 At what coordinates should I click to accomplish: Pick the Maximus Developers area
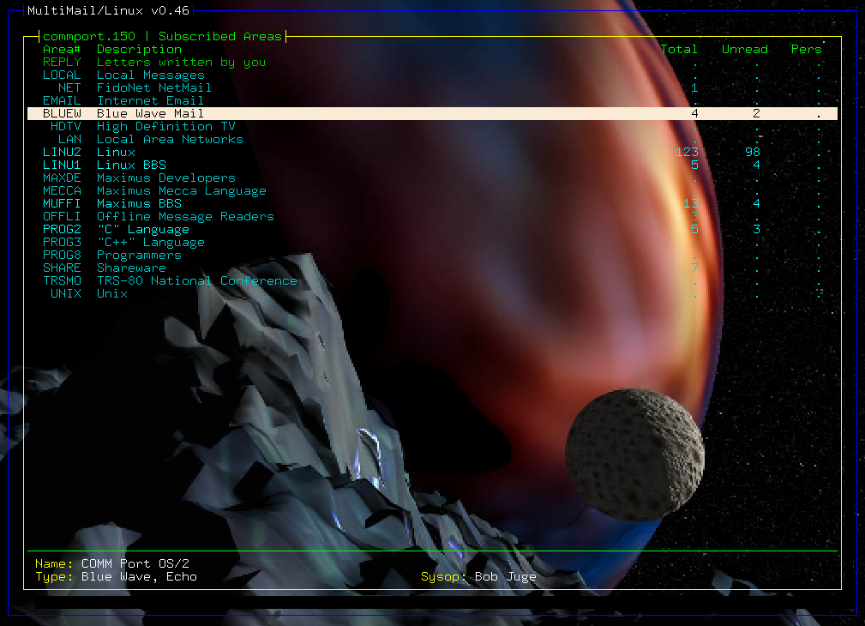pos(165,178)
